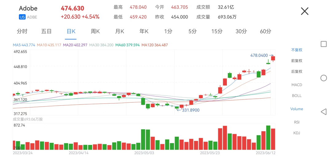The image size is (332, 156).
Task: Select the 30分 interval tab
Action: (x=241, y=32)
